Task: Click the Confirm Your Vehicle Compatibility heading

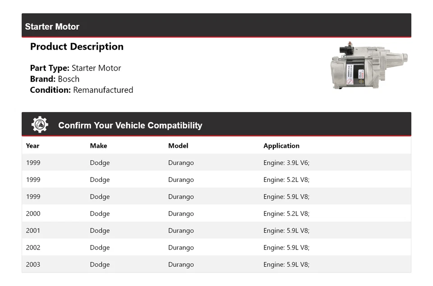Action: coord(130,125)
